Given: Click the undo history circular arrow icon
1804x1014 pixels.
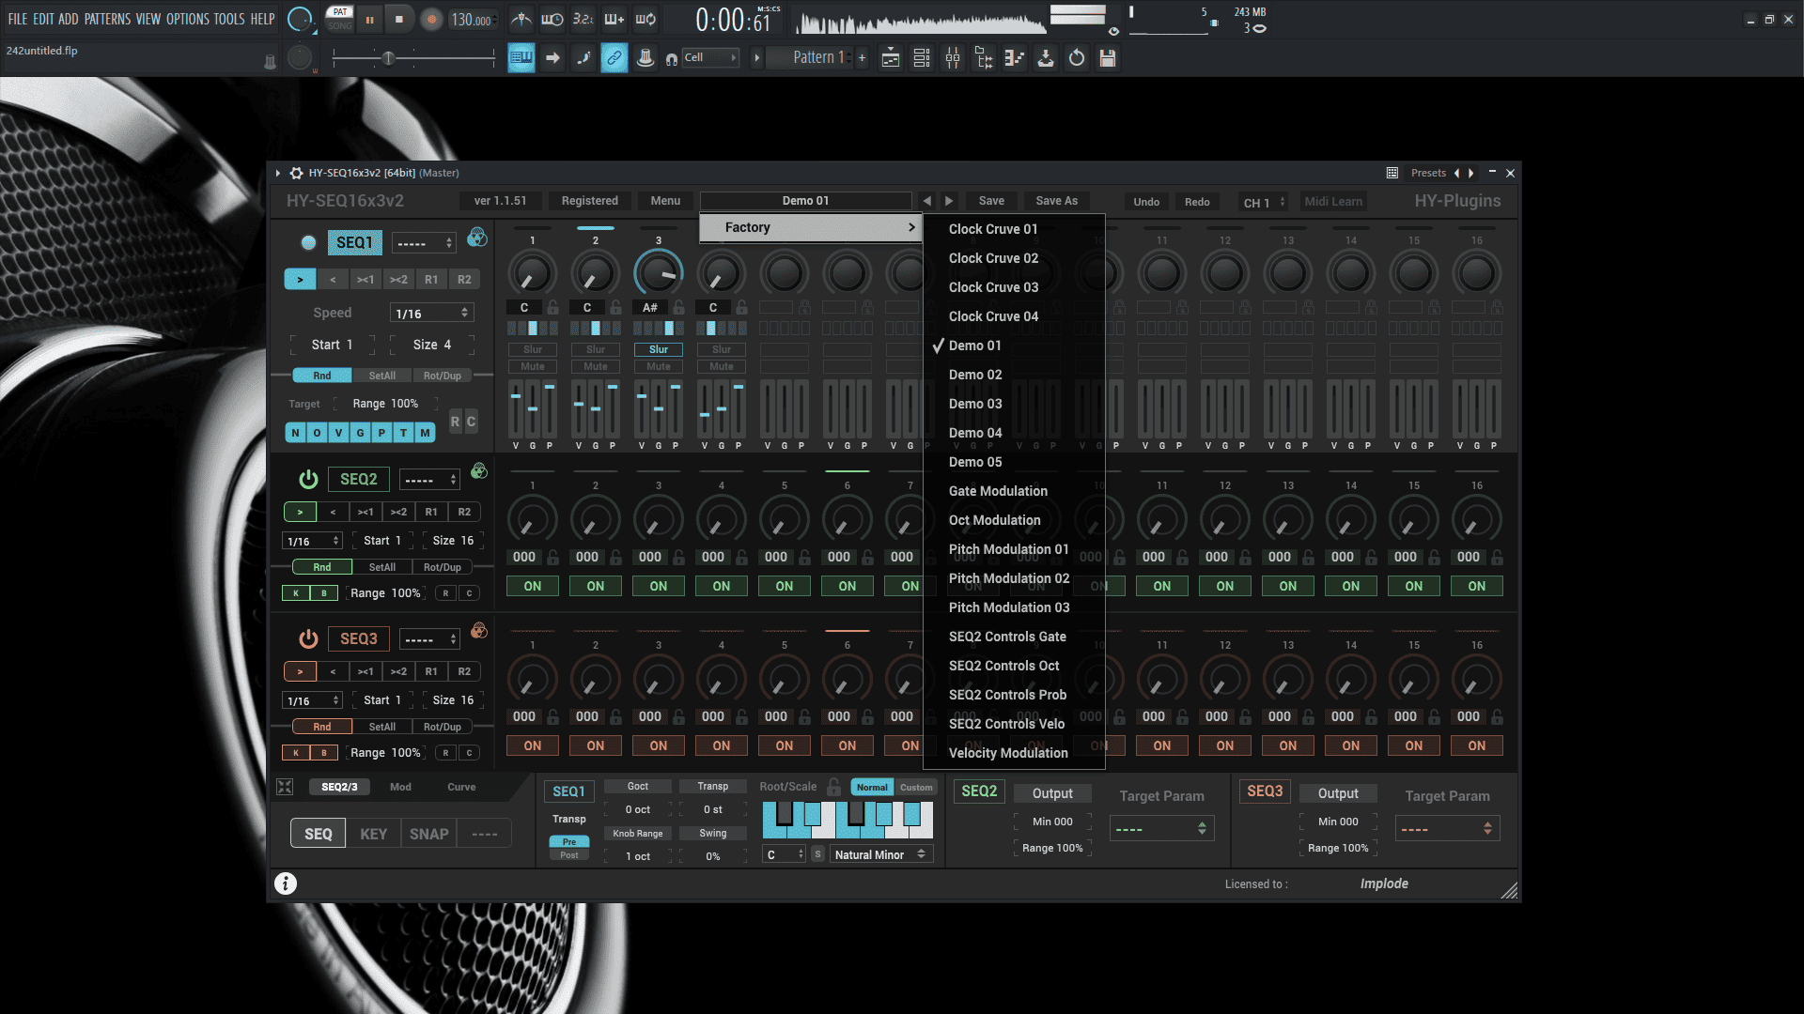Looking at the screenshot, I should click(x=1077, y=58).
